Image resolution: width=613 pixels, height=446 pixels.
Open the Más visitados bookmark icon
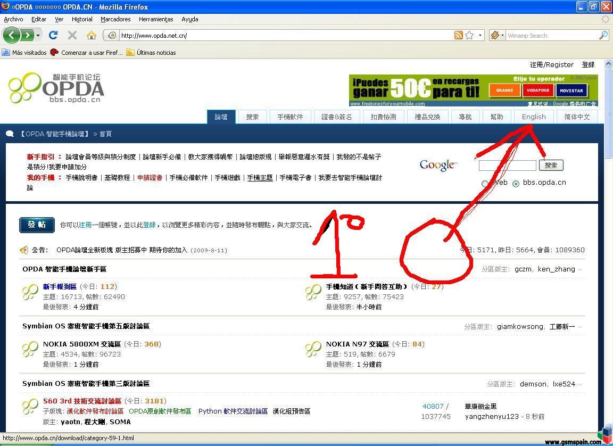click(6, 52)
